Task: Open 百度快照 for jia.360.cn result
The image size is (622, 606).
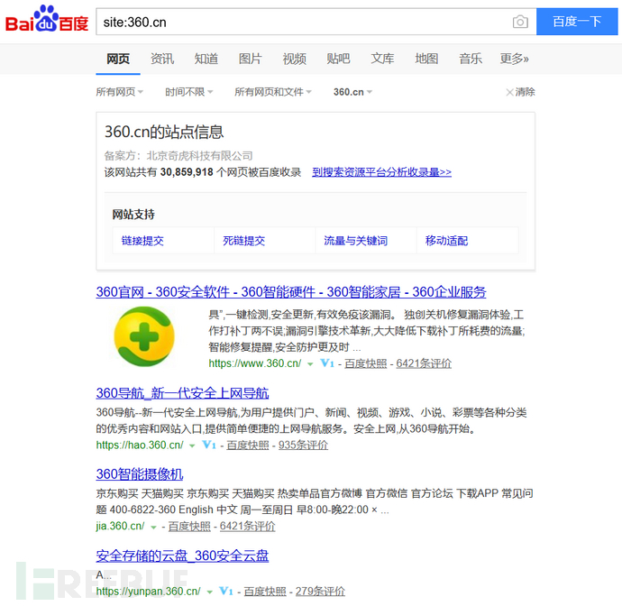Action: (189, 527)
